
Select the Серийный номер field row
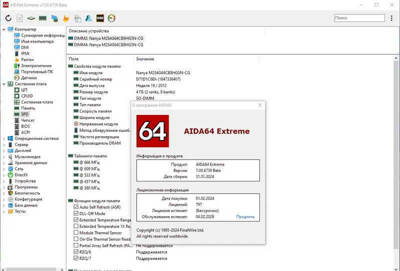tap(95, 79)
